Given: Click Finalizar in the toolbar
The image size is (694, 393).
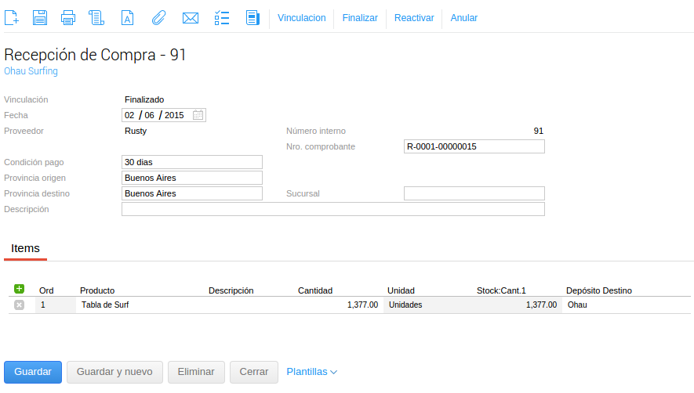Looking at the screenshot, I should click(360, 18).
